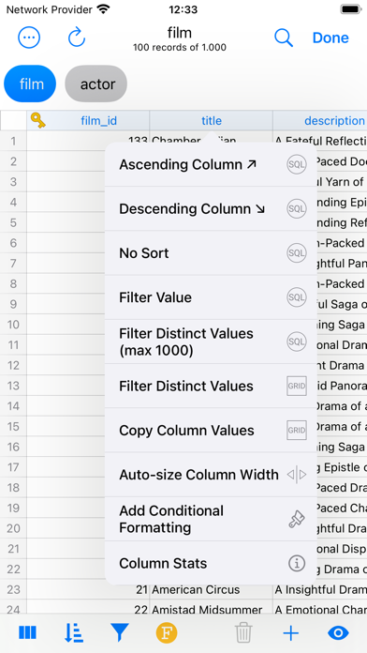Select the description column header

320,121
